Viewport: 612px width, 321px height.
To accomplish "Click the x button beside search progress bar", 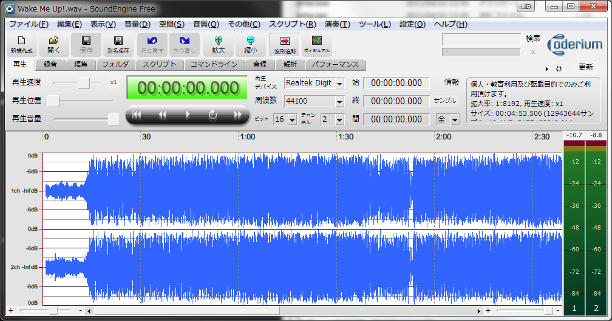I will (533, 52).
